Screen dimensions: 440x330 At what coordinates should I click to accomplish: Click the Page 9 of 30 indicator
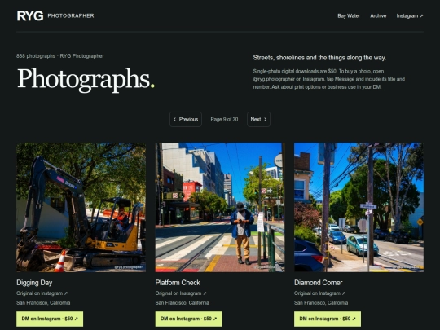(x=224, y=119)
